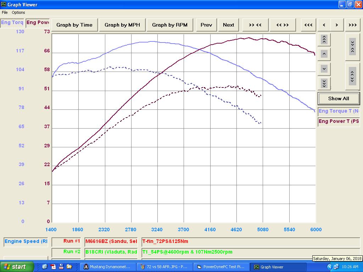Click the '>>>' fast pan right button
This screenshot has height=272, width=363.
click(x=353, y=25)
